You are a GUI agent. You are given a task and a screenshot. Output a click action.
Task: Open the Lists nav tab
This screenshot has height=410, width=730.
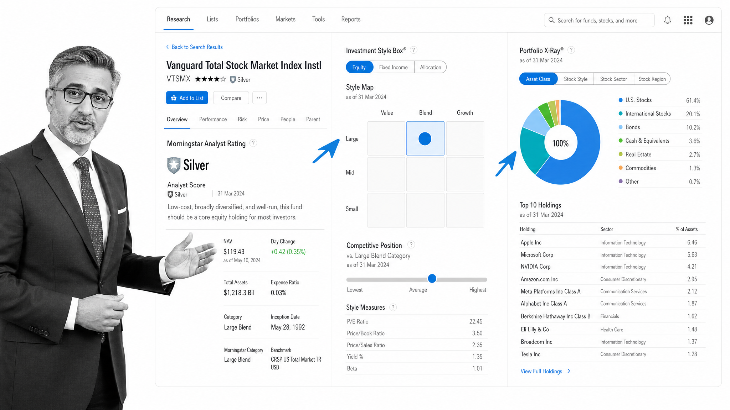coord(212,19)
